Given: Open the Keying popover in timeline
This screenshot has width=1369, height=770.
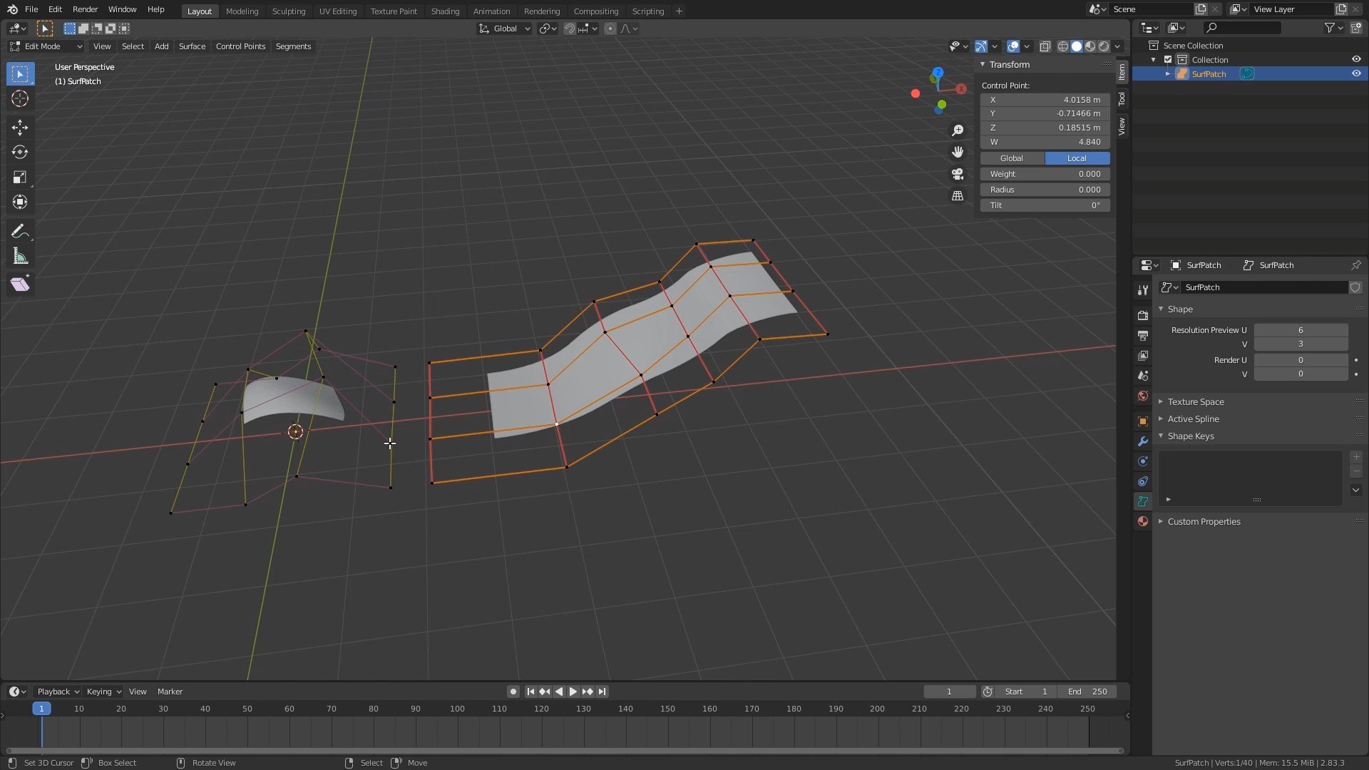Looking at the screenshot, I should (x=103, y=692).
